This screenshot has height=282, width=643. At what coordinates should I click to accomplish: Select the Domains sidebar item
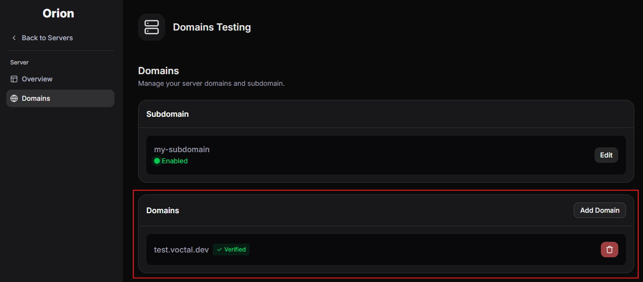point(60,98)
